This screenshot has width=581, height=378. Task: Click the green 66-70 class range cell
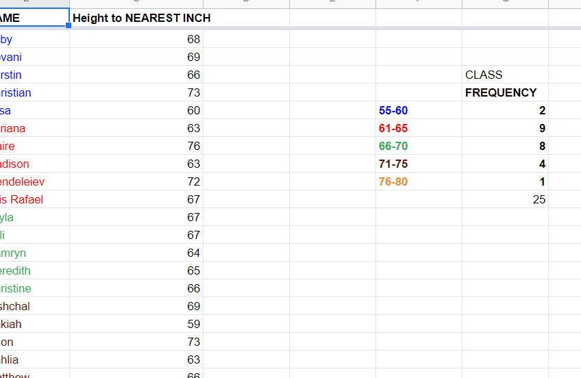[x=419, y=146]
